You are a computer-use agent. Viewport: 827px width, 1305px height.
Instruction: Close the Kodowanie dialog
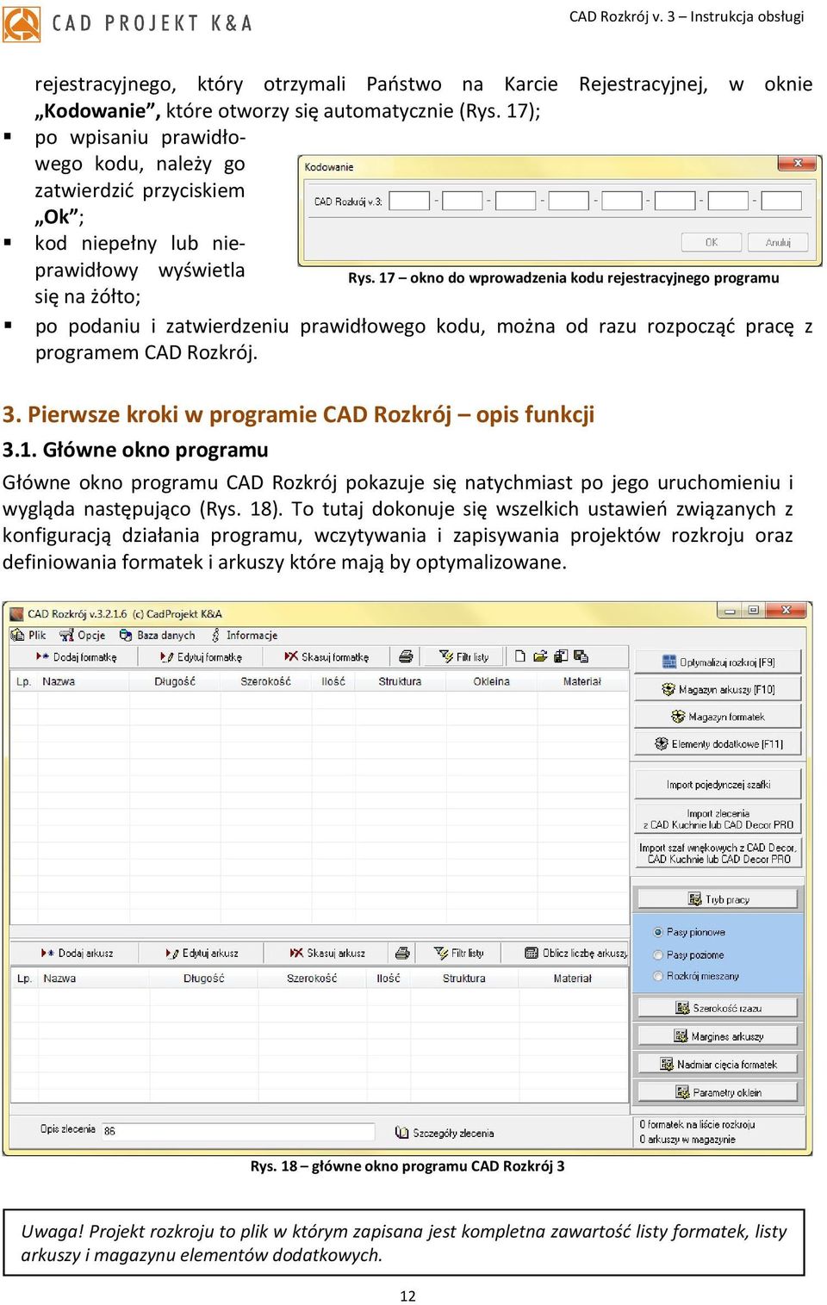pos(797,163)
